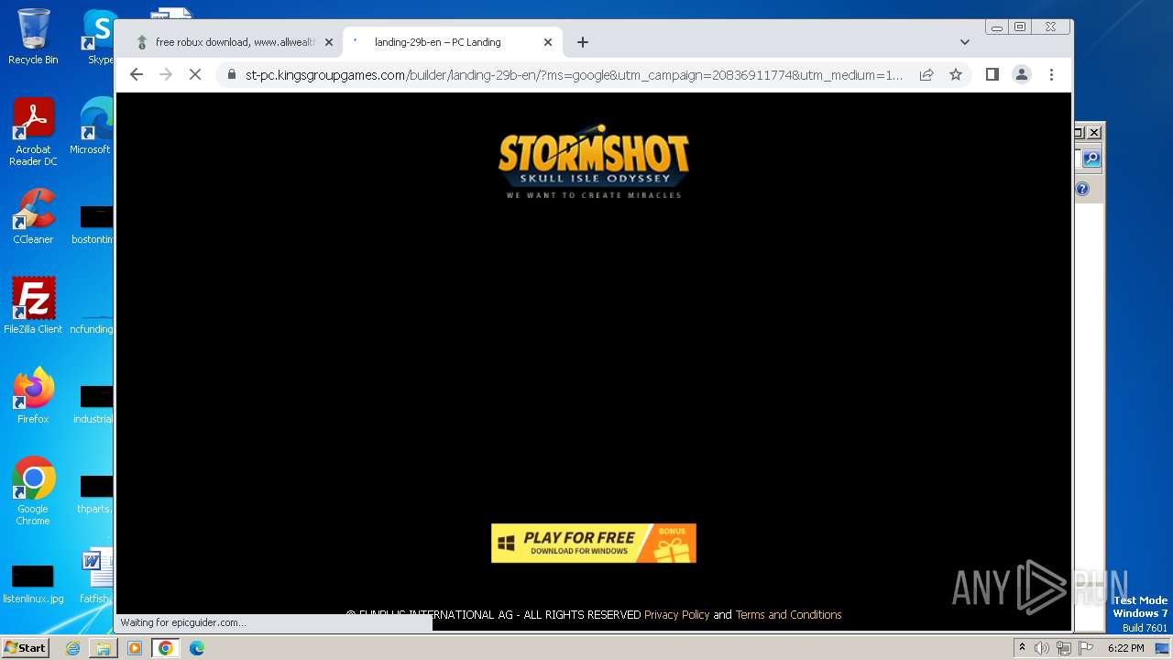Open volume control in system tray
The image size is (1173, 660).
click(x=1042, y=648)
